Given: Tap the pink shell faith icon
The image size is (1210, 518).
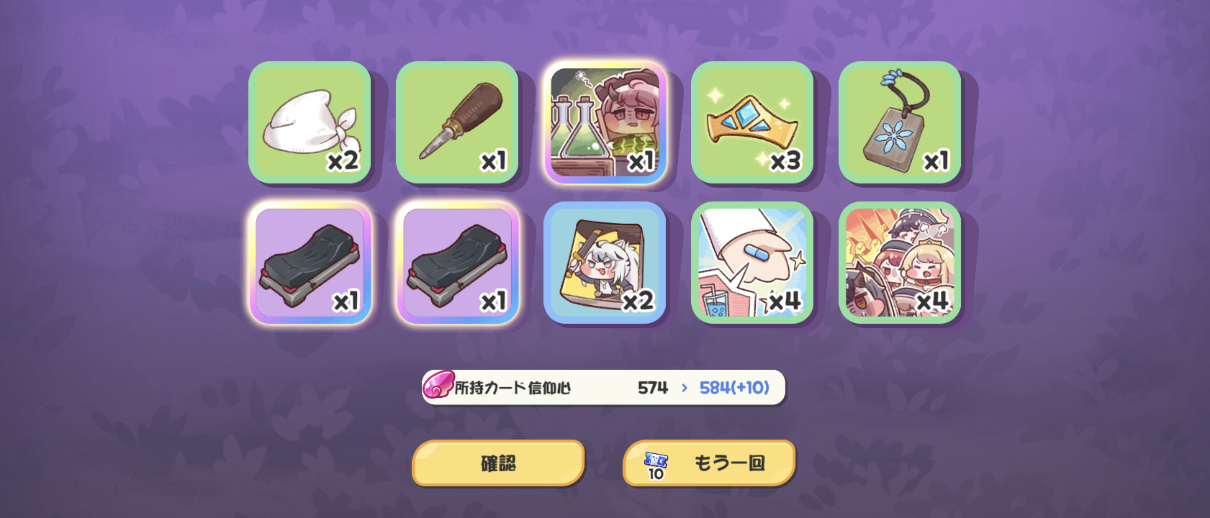Looking at the screenshot, I should pyautogui.click(x=438, y=384).
